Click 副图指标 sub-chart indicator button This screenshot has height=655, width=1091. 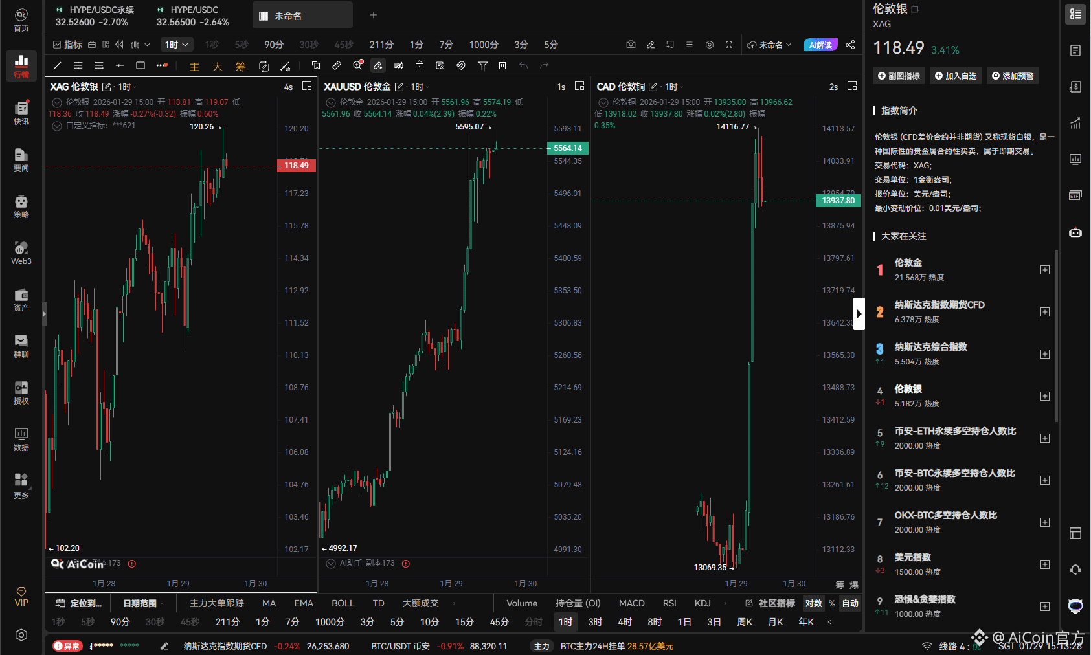(x=899, y=76)
